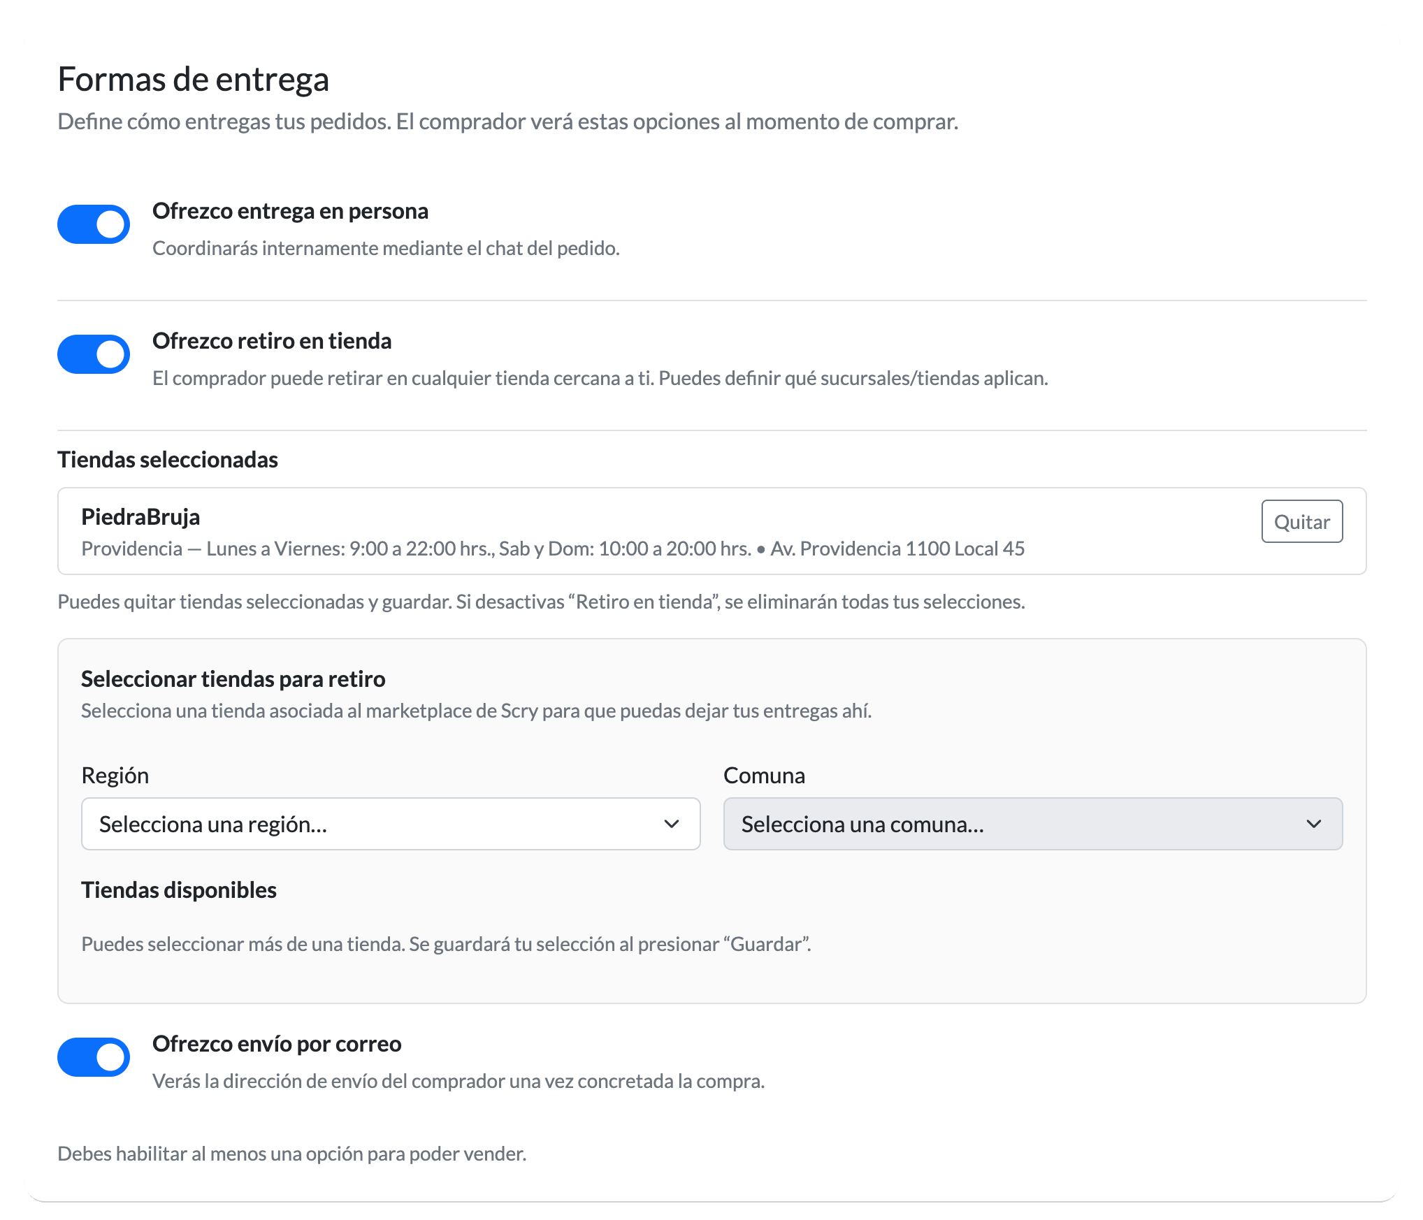Click the PiedraBruja store name
Screen dimensions: 1423x1220
click(140, 517)
